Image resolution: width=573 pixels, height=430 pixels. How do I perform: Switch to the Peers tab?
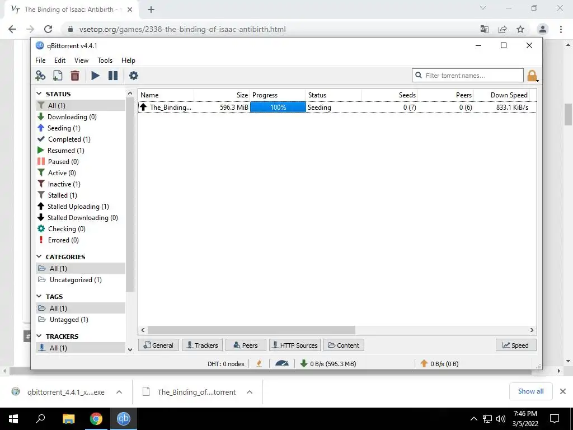tap(246, 345)
